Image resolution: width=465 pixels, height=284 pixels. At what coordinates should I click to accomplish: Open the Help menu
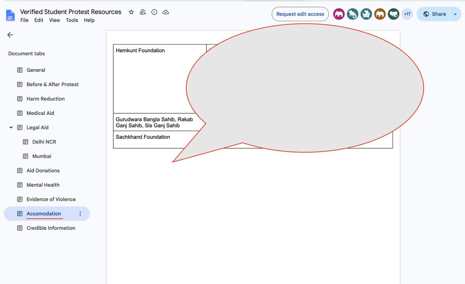click(89, 20)
